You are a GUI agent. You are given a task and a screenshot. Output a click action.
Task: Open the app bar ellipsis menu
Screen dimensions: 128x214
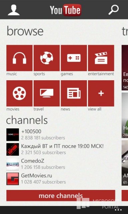[x=118, y=210]
